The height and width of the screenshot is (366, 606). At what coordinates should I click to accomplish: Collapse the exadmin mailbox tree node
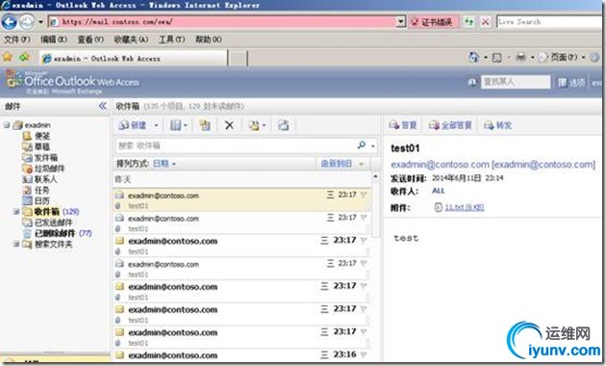7,124
